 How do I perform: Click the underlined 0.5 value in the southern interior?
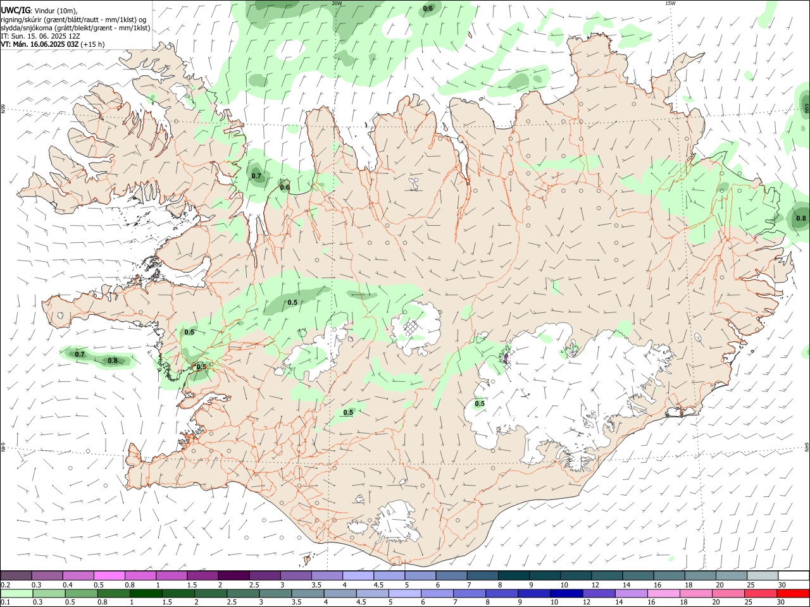[348, 412]
